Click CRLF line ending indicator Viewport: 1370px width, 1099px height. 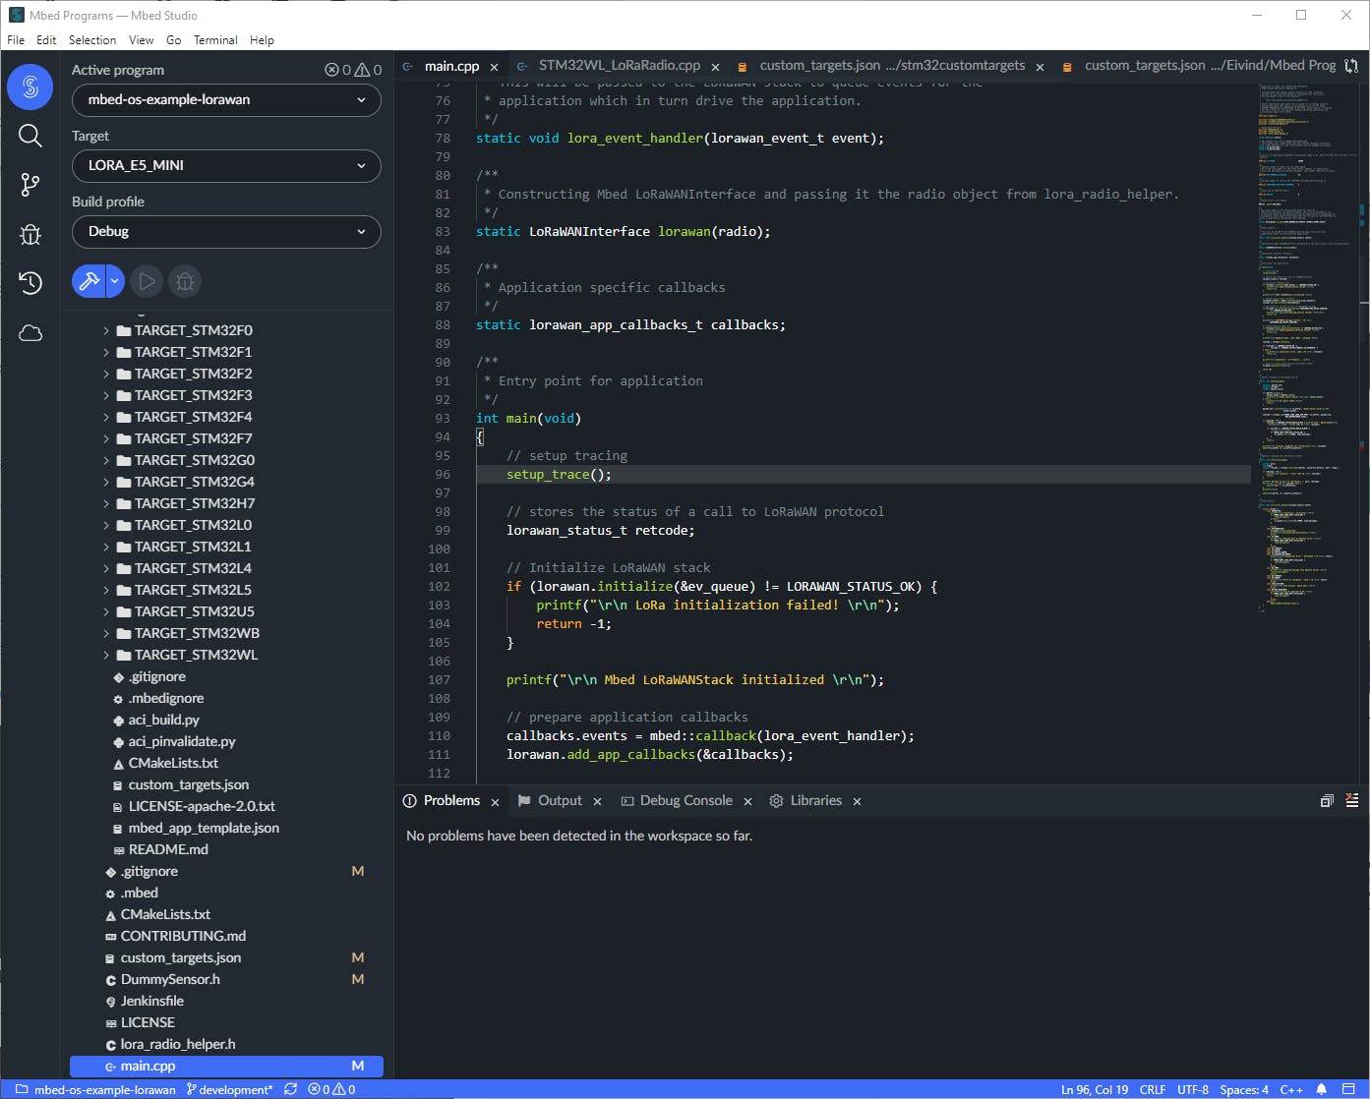[1153, 1089]
